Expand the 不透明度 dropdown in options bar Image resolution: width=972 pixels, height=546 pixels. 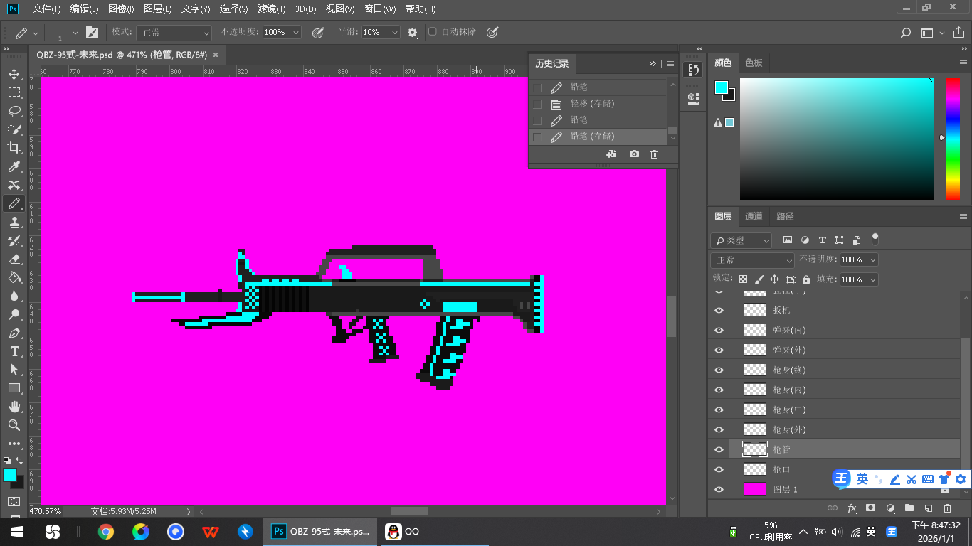(x=295, y=33)
